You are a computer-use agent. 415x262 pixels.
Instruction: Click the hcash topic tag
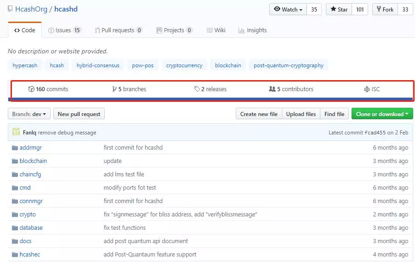point(57,65)
